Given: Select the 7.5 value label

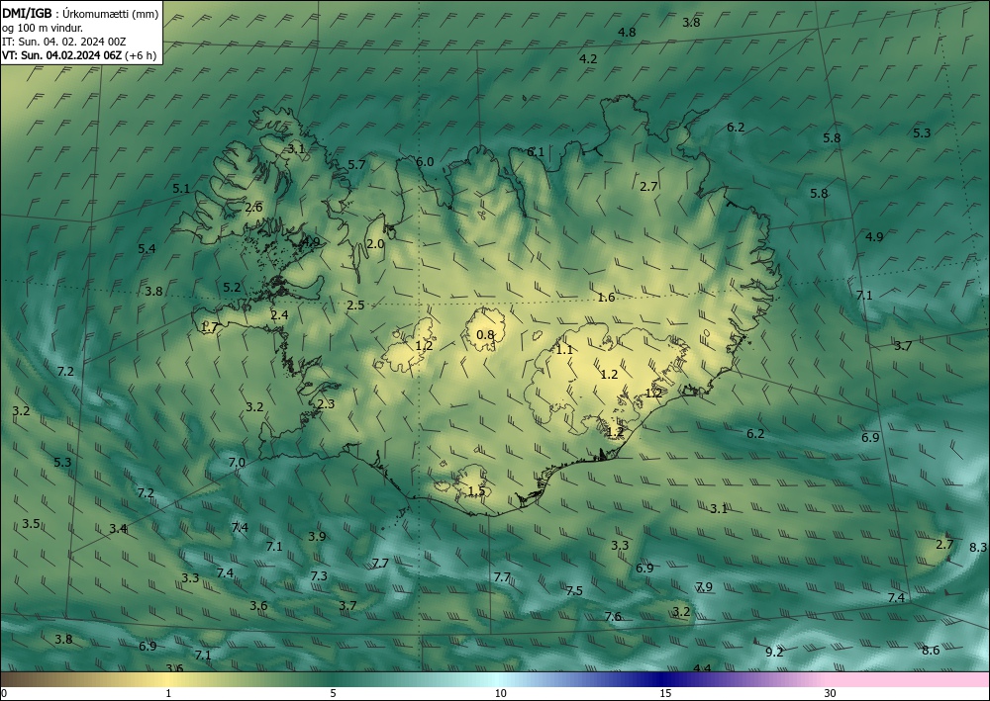Looking at the screenshot, I should (x=574, y=590).
